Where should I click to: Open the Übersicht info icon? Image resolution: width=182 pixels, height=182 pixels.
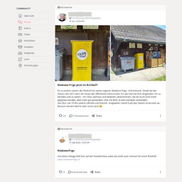click(x=20, y=16)
